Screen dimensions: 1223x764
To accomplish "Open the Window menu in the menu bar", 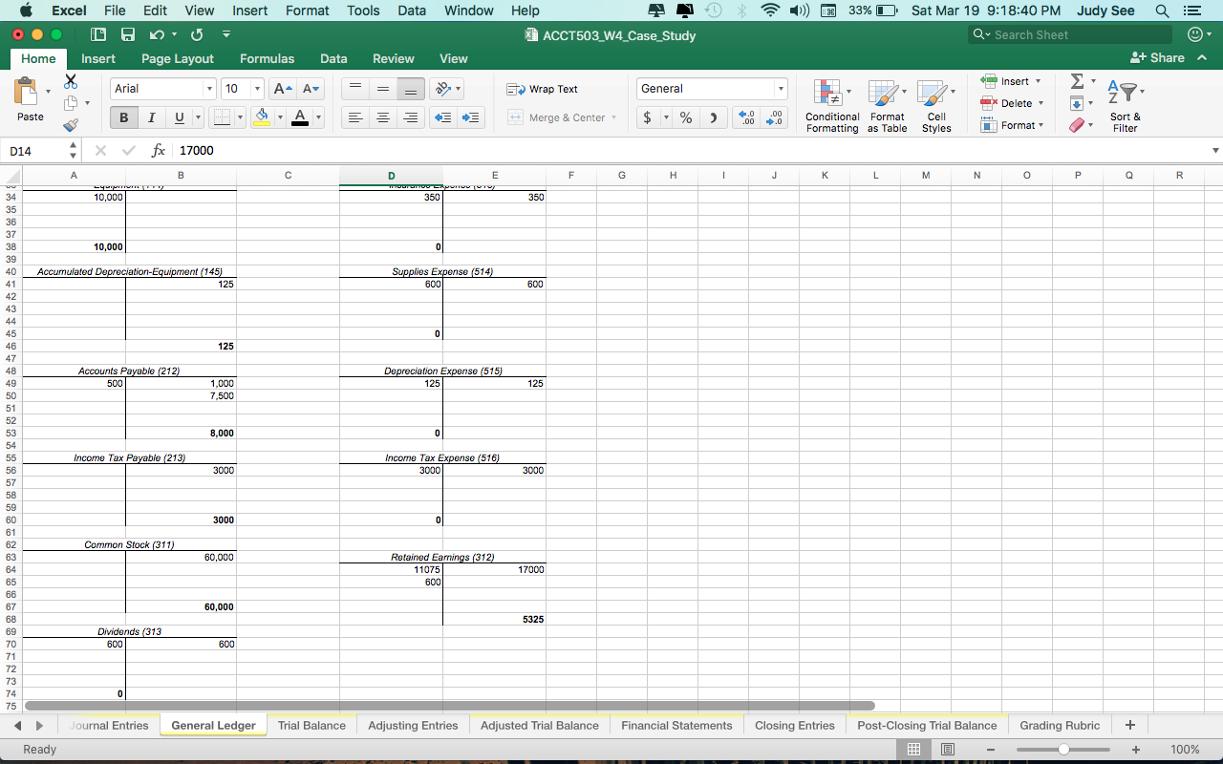I will pyautogui.click(x=469, y=11).
